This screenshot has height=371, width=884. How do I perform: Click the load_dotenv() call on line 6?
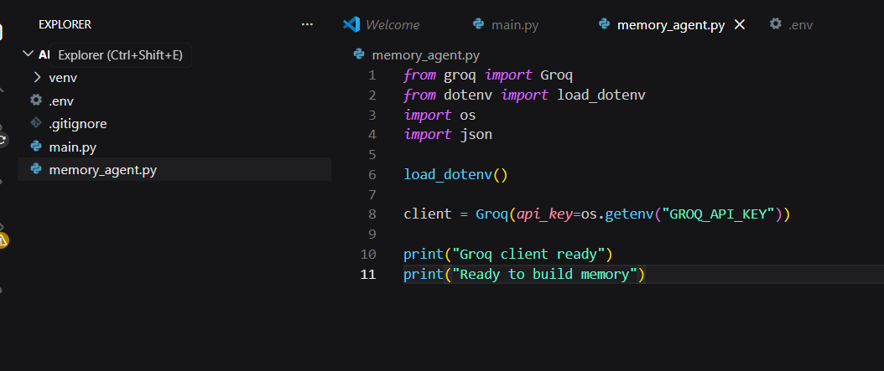click(455, 174)
